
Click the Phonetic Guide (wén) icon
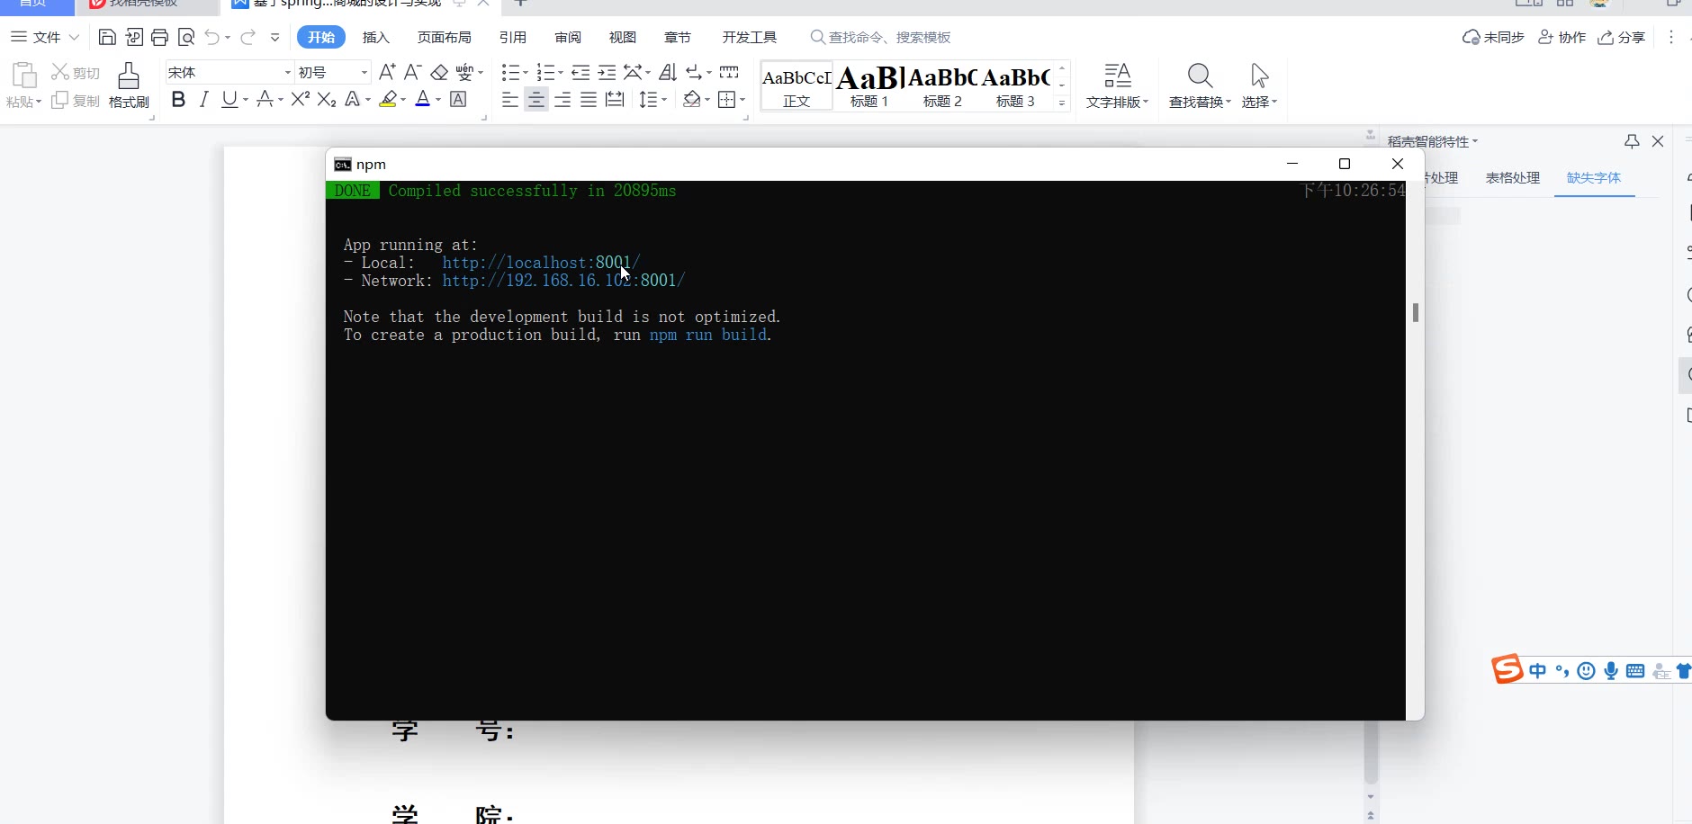pos(464,72)
